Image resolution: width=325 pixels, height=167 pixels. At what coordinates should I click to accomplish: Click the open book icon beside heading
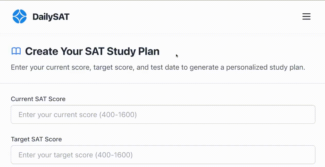16,51
